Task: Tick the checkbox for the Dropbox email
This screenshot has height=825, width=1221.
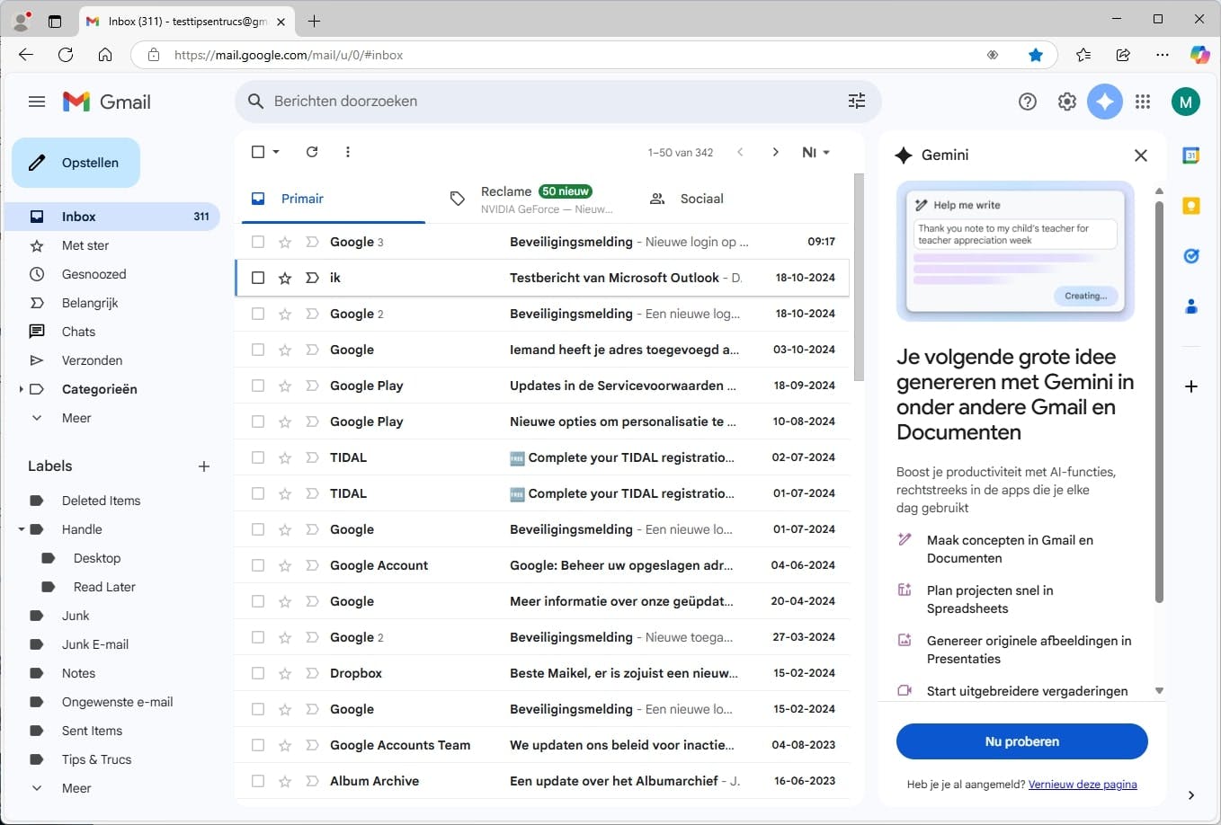Action: pyautogui.click(x=258, y=673)
